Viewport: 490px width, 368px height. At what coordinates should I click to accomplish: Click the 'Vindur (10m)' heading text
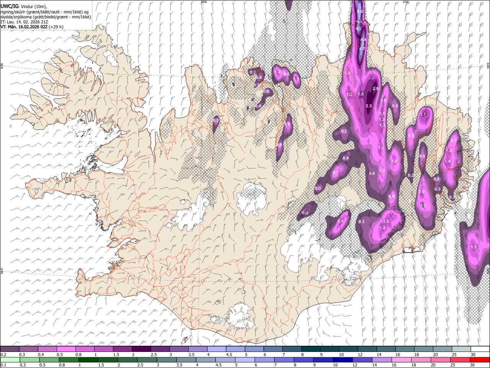(x=34, y=7)
